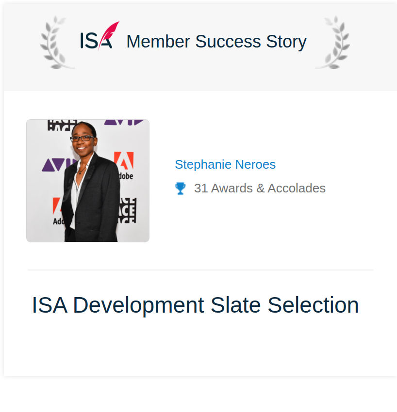Open the 31 Awards & Accolades text

coord(260,189)
